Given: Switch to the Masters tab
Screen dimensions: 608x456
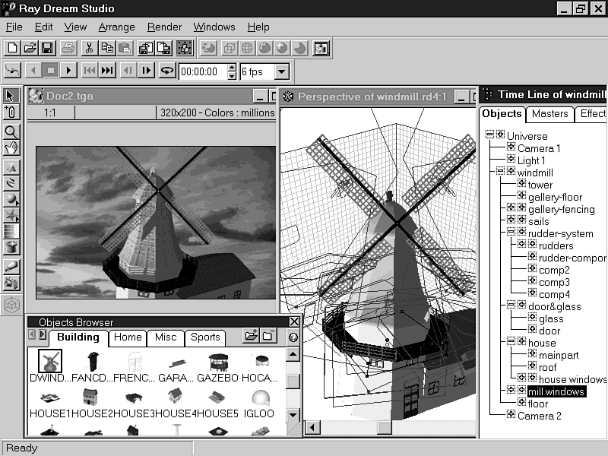Looking at the screenshot, I should 549,114.
